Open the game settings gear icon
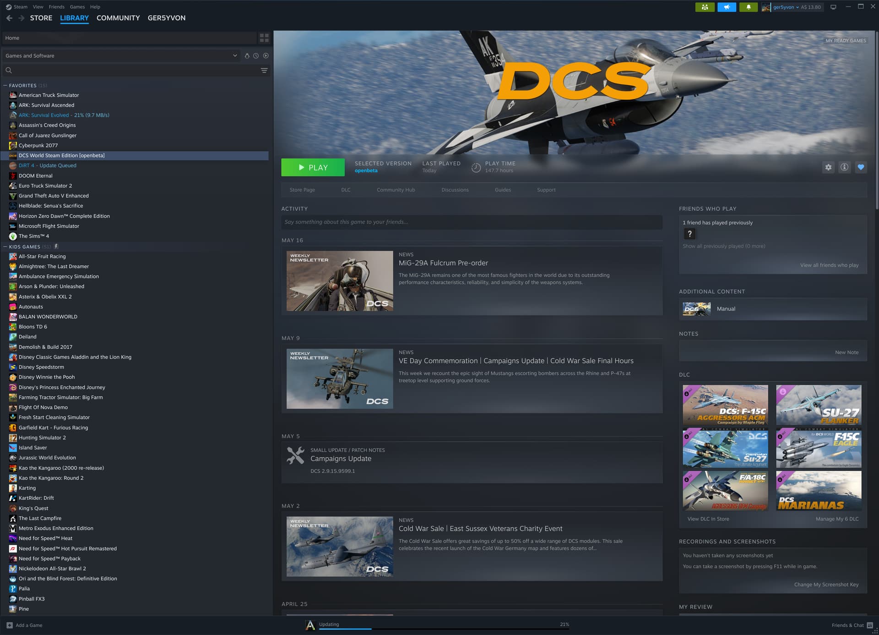 coord(828,167)
